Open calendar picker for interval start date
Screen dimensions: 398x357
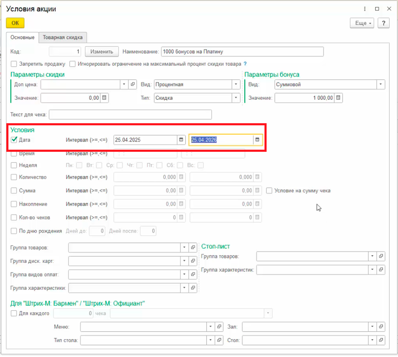pos(181,140)
